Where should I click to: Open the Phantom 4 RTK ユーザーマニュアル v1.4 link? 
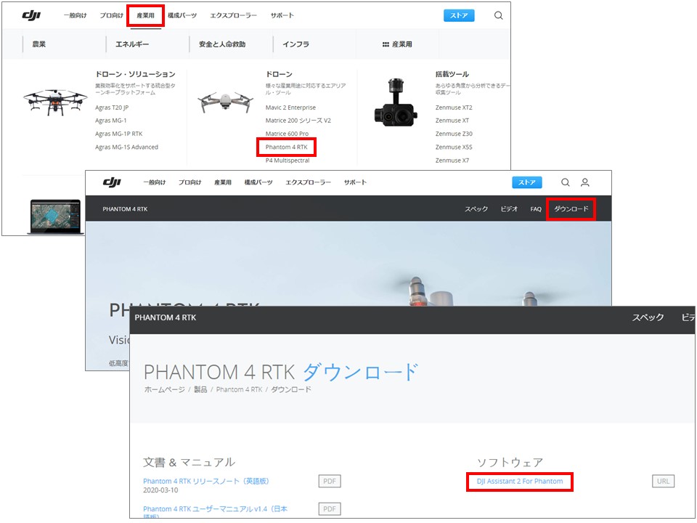click(215, 512)
